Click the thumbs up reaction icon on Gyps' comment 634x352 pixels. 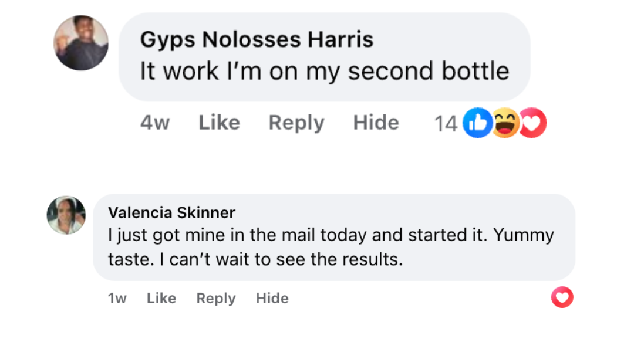point(477,123)
